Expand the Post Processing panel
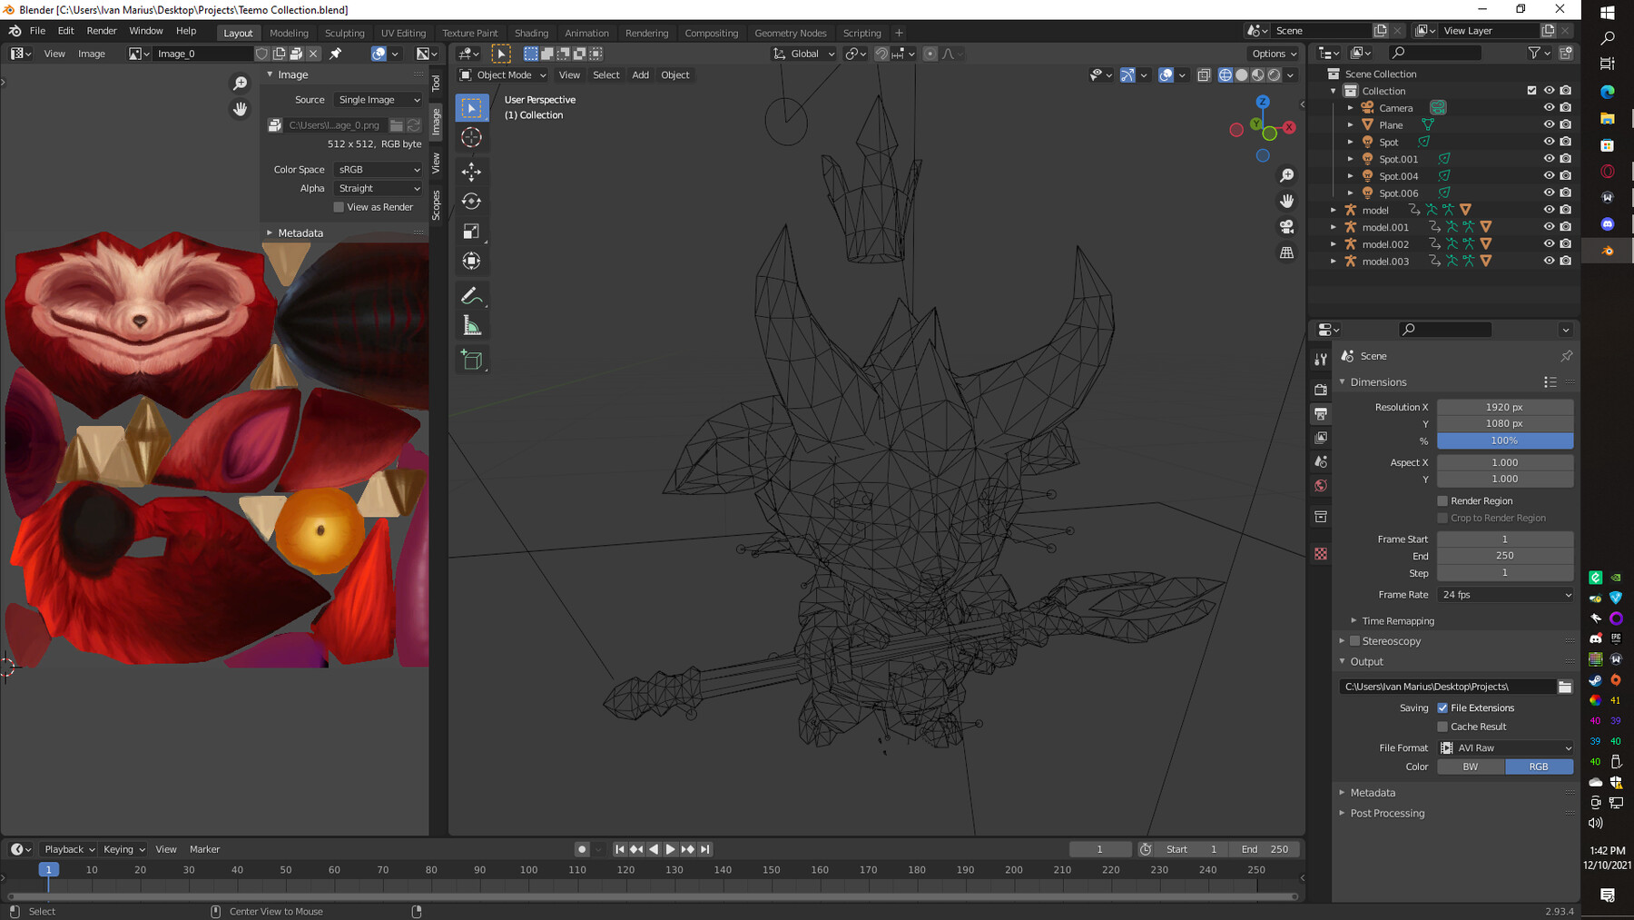Viewport: 1634px width, 920px height. coord(1387,814)
